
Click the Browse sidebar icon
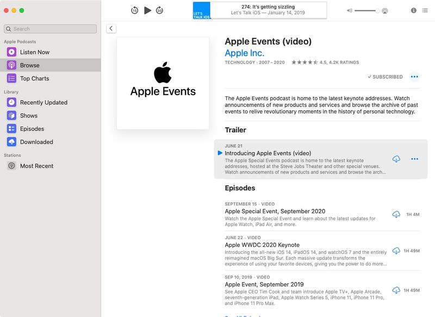(x=11, y=65)
